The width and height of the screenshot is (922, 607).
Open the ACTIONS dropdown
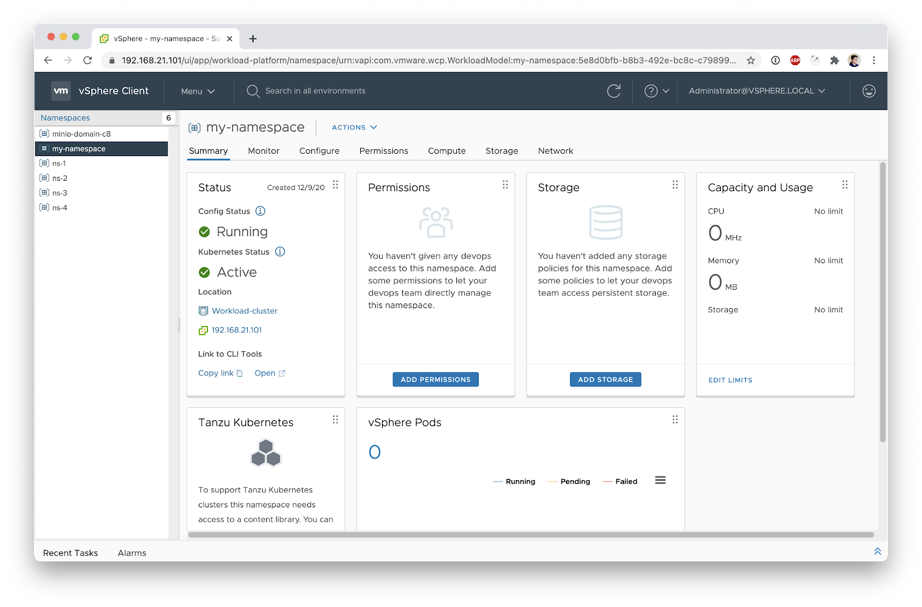354,127
